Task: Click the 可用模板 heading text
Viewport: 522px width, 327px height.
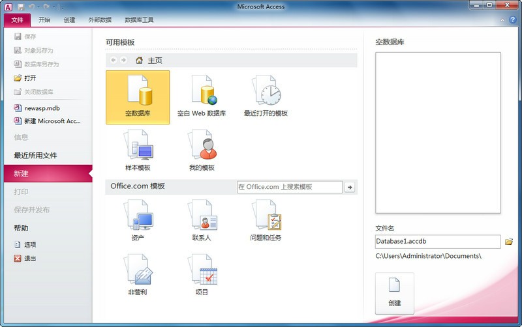Action: tap(120, 42)
